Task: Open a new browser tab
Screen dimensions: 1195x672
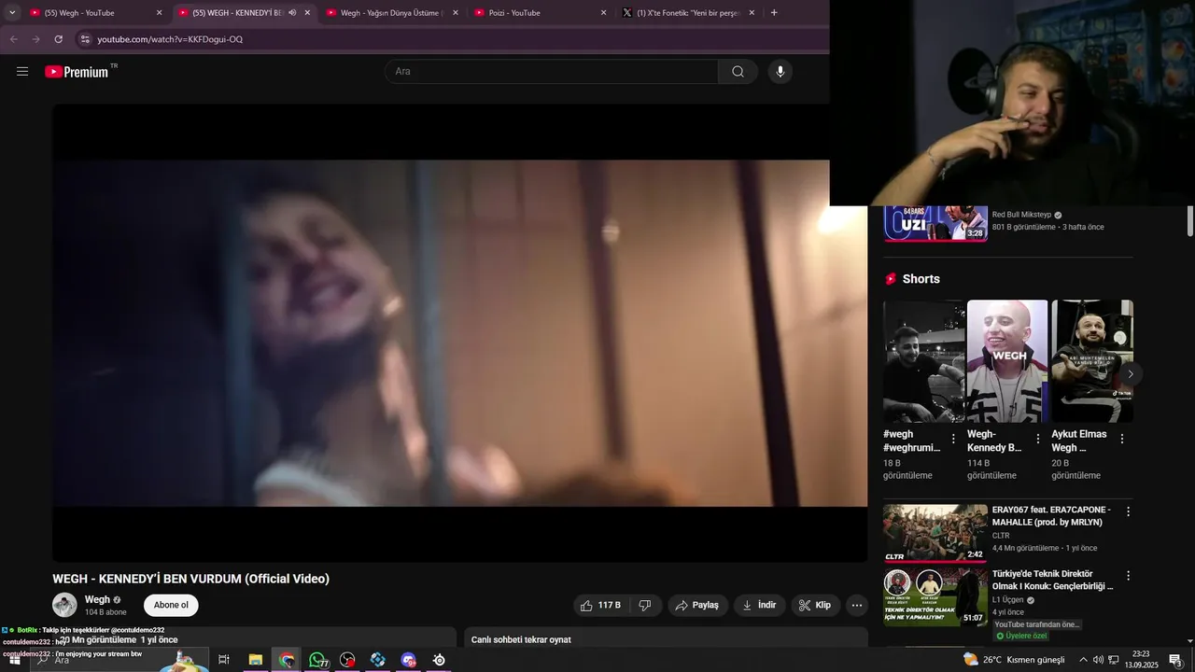Action: click(x=774, y=13)
